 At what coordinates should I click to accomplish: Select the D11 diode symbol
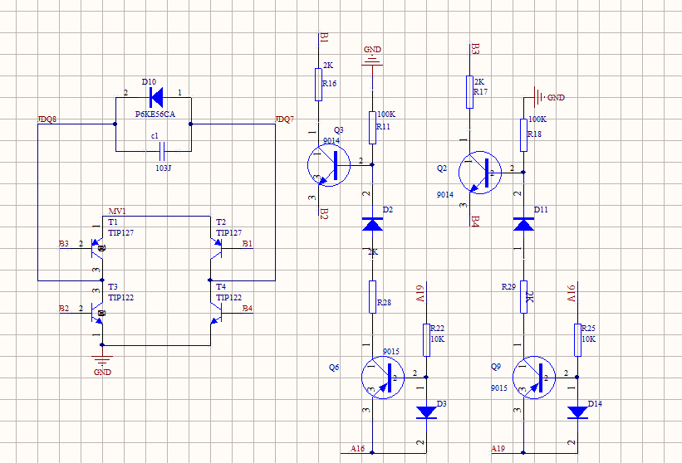pyautogui.click(x=523, y=224)
